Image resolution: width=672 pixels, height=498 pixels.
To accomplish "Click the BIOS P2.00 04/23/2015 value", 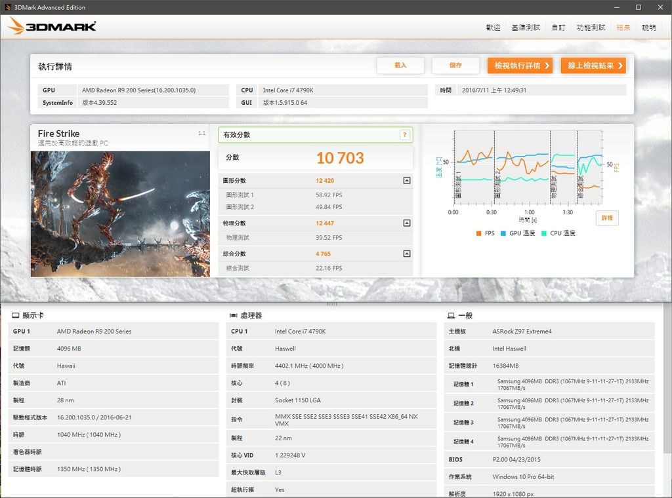I will click(516, 459).
